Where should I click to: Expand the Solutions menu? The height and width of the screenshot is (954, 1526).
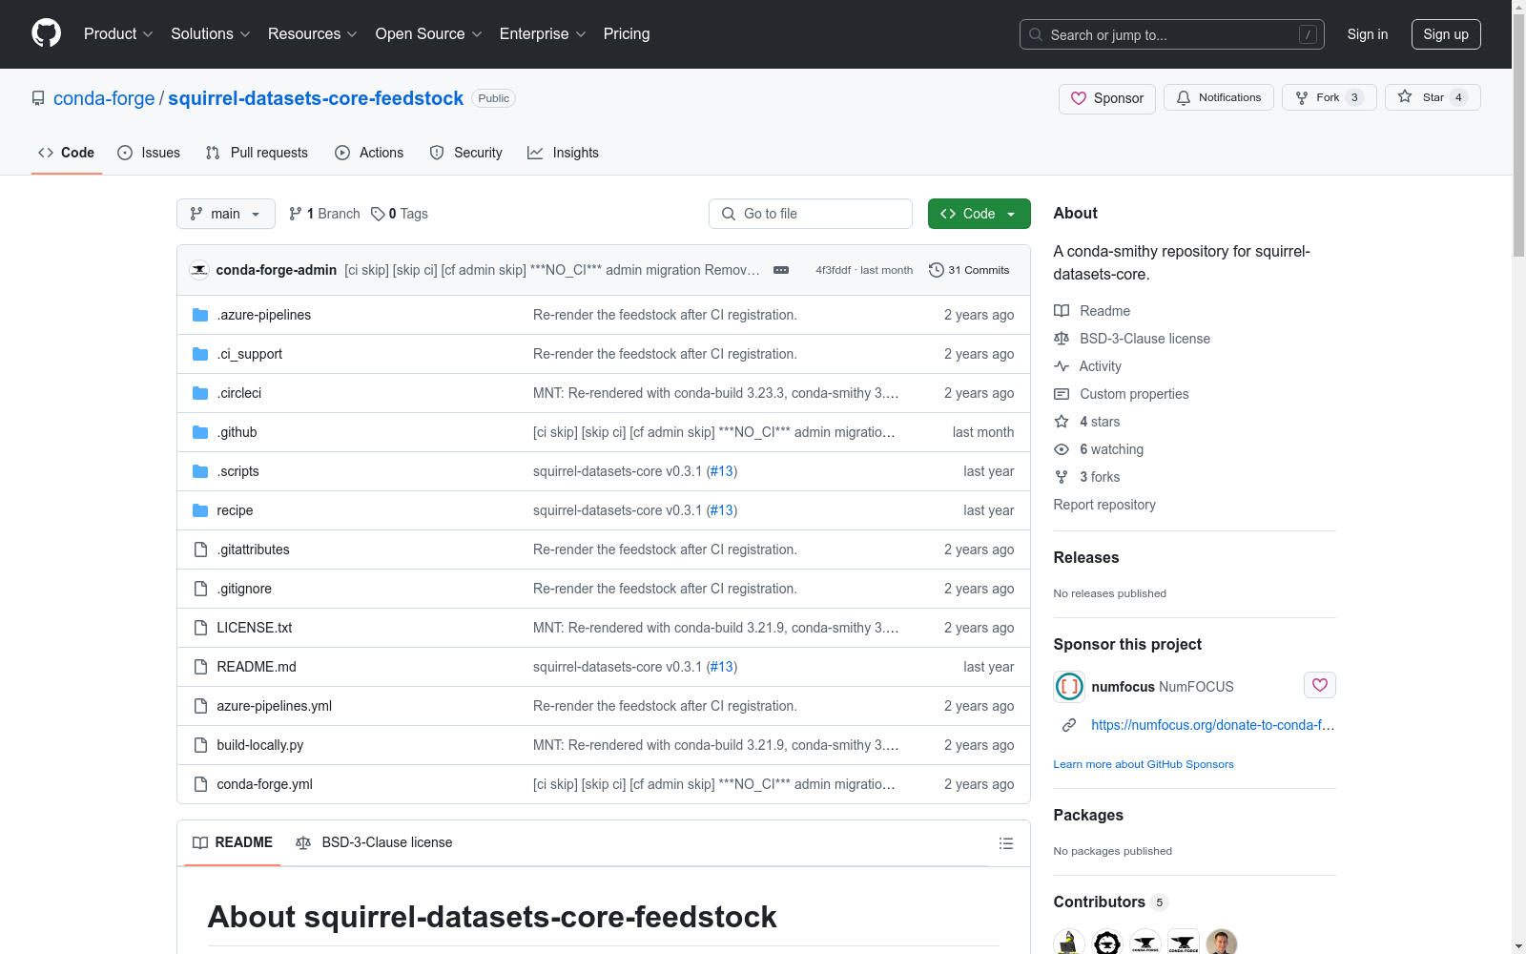[x=211, y=33]
